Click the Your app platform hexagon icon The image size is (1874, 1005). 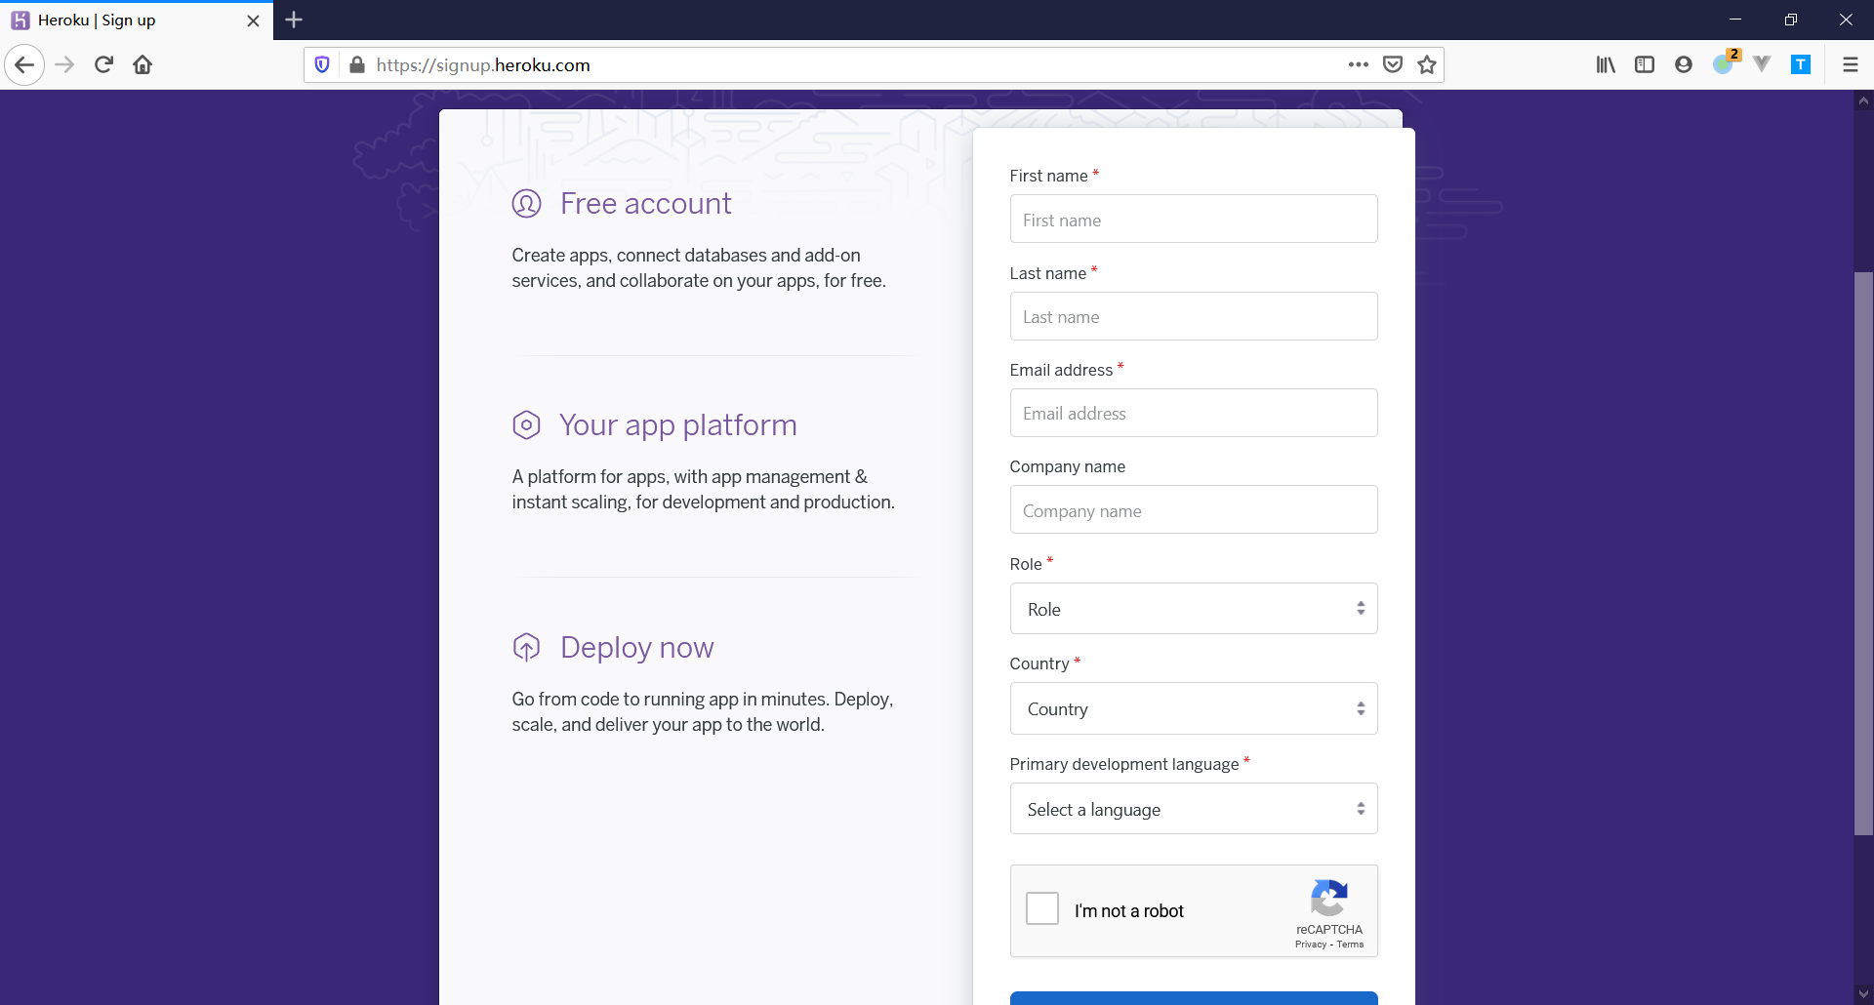click(526, 425)
